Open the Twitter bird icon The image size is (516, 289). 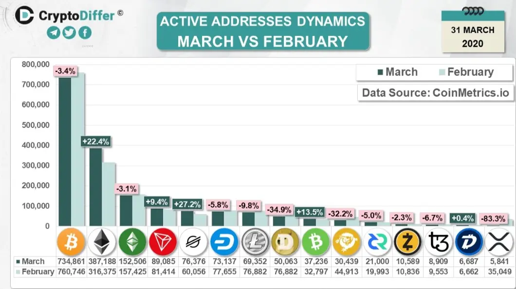(x=69, y=33)
